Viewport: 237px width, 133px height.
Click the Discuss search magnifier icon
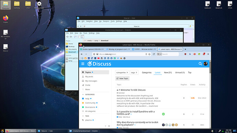point(200,64)
